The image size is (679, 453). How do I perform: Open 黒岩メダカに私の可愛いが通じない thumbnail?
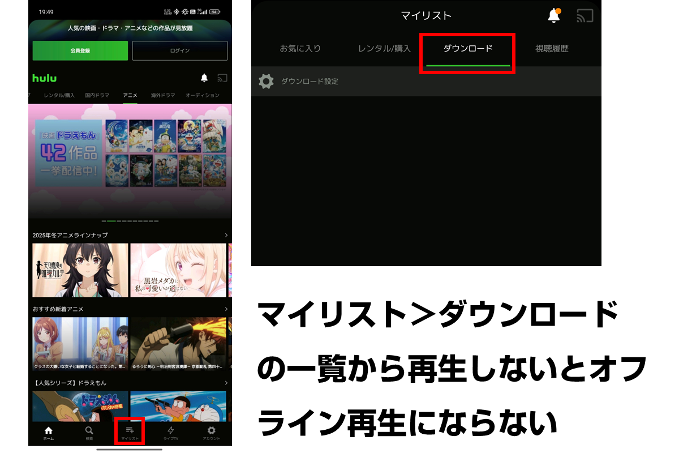(178, 270)
